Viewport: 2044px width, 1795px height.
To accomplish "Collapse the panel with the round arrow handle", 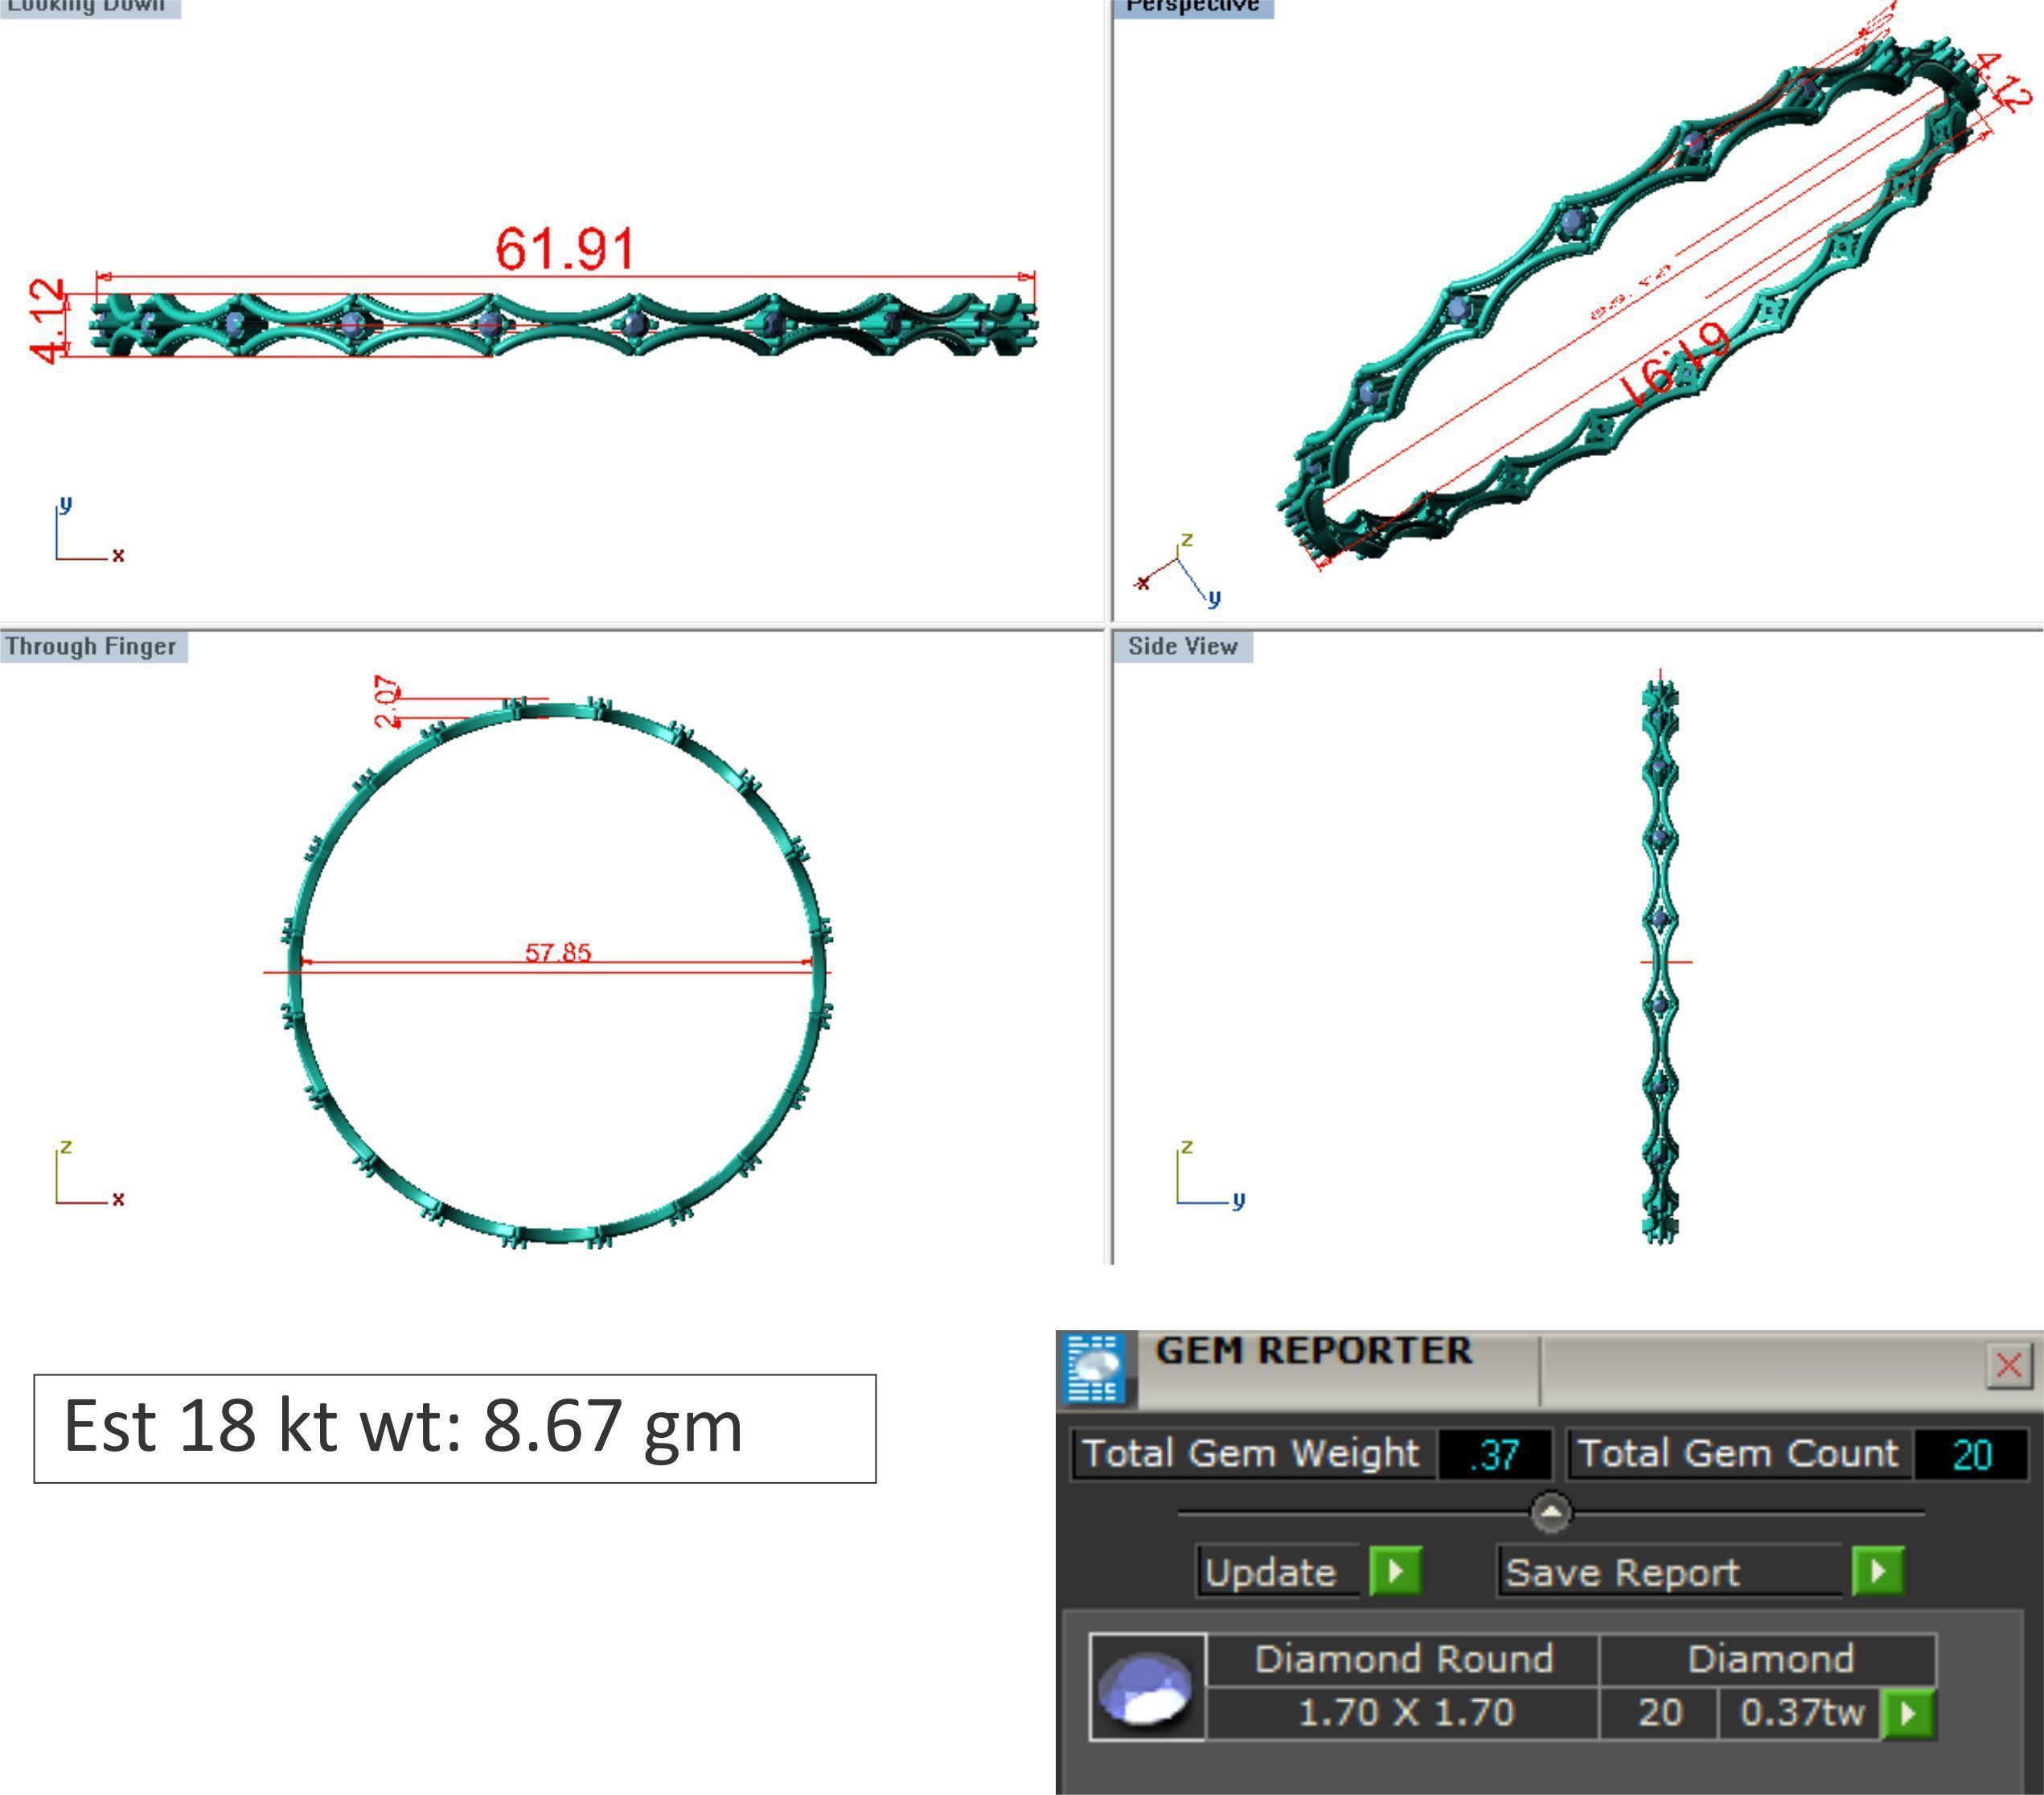I will point(1551,1512).
